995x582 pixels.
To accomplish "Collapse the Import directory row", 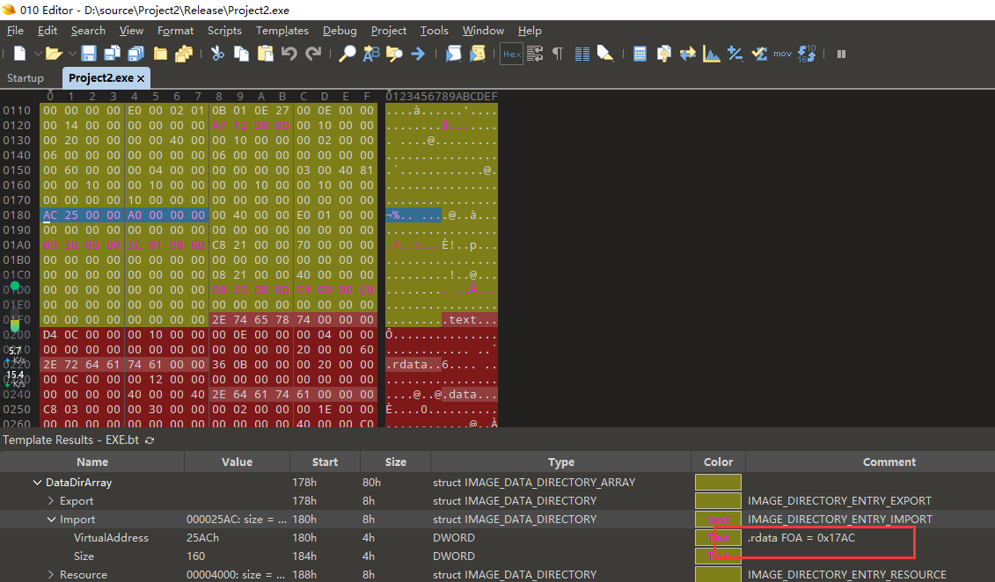I will click(51, 520).
